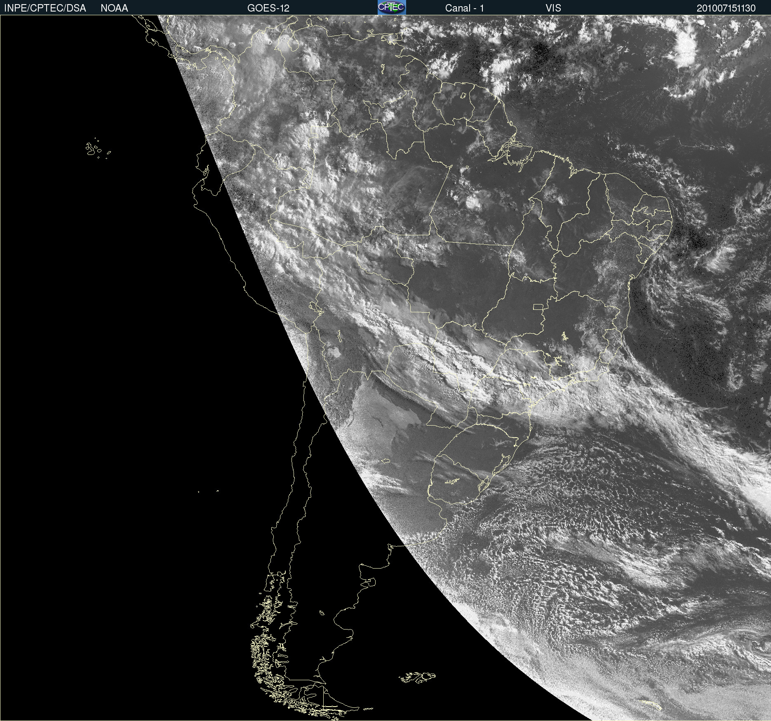Click the VIS channel type label

pos(553,8)
